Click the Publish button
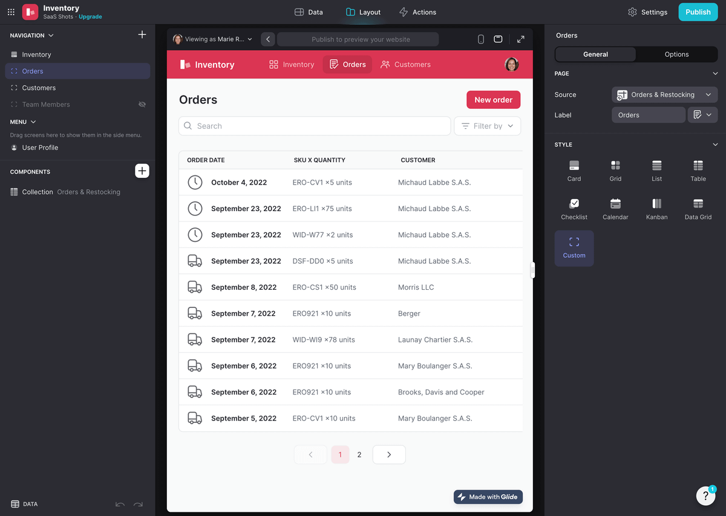 698,12
